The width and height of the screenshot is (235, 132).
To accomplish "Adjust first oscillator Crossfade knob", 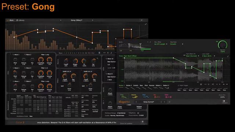I will tap(41, 60).
